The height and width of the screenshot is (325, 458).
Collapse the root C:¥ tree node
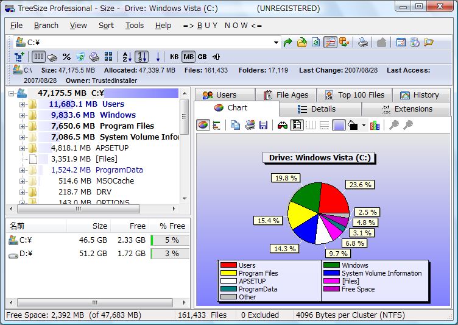11,94
